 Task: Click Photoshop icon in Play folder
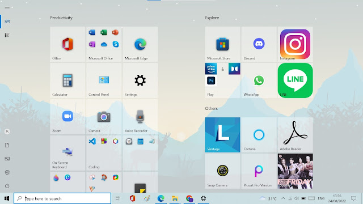211,80
